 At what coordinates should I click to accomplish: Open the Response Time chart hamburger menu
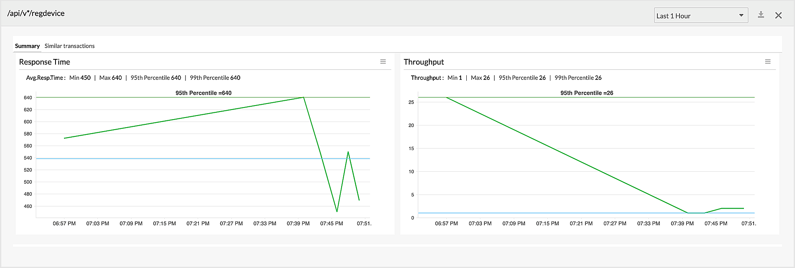[x=383, y=62]
